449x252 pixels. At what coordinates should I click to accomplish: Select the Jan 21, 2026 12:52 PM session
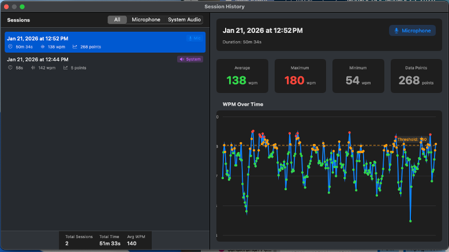(105, 42)
